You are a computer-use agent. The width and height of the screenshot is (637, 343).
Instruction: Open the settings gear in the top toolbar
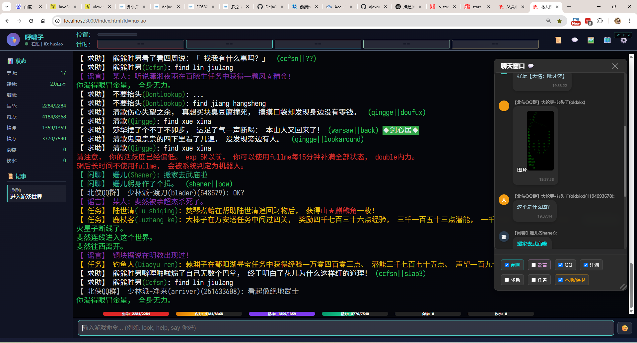pos(624,40)
